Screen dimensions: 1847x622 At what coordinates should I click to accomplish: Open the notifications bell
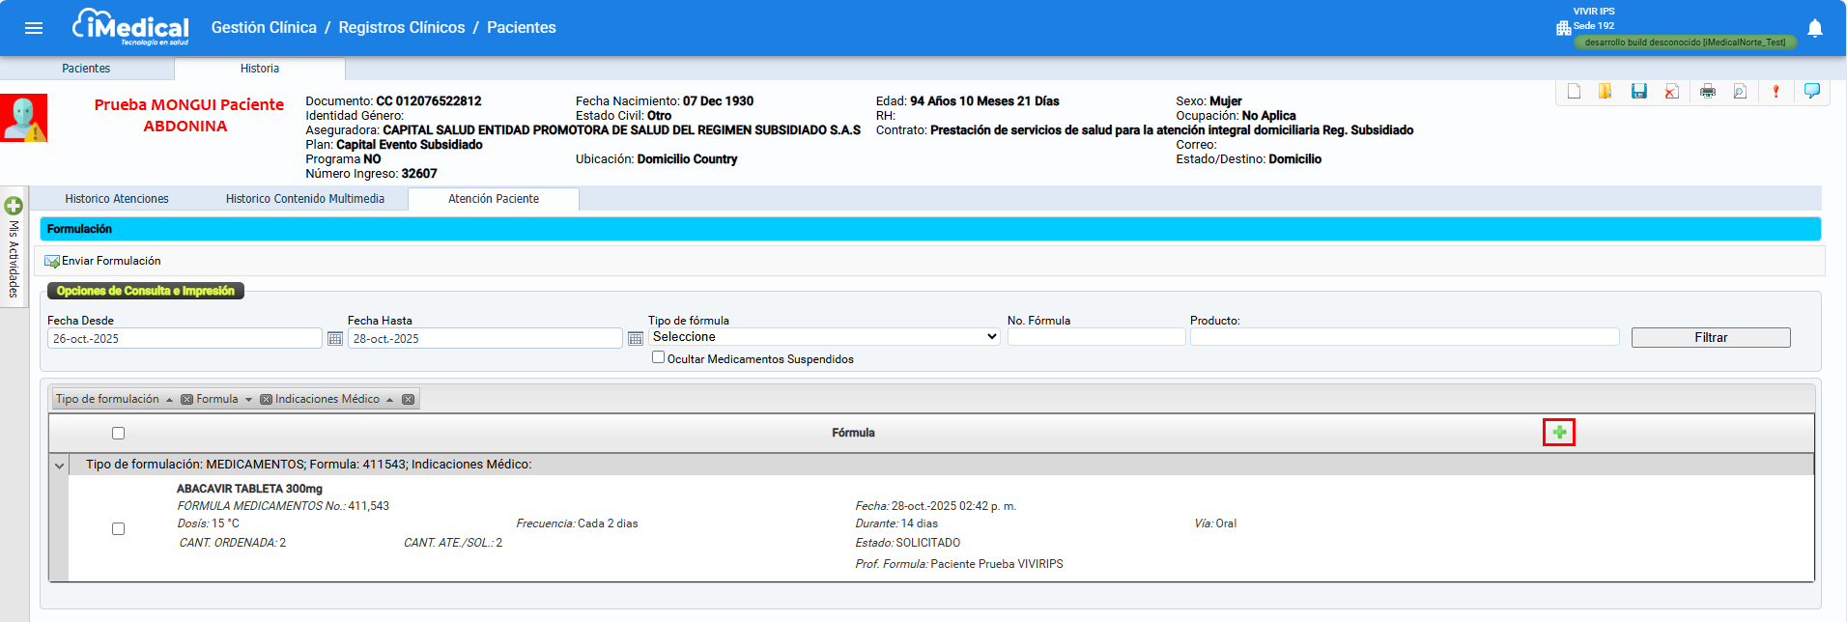(x=1815, y=28)
